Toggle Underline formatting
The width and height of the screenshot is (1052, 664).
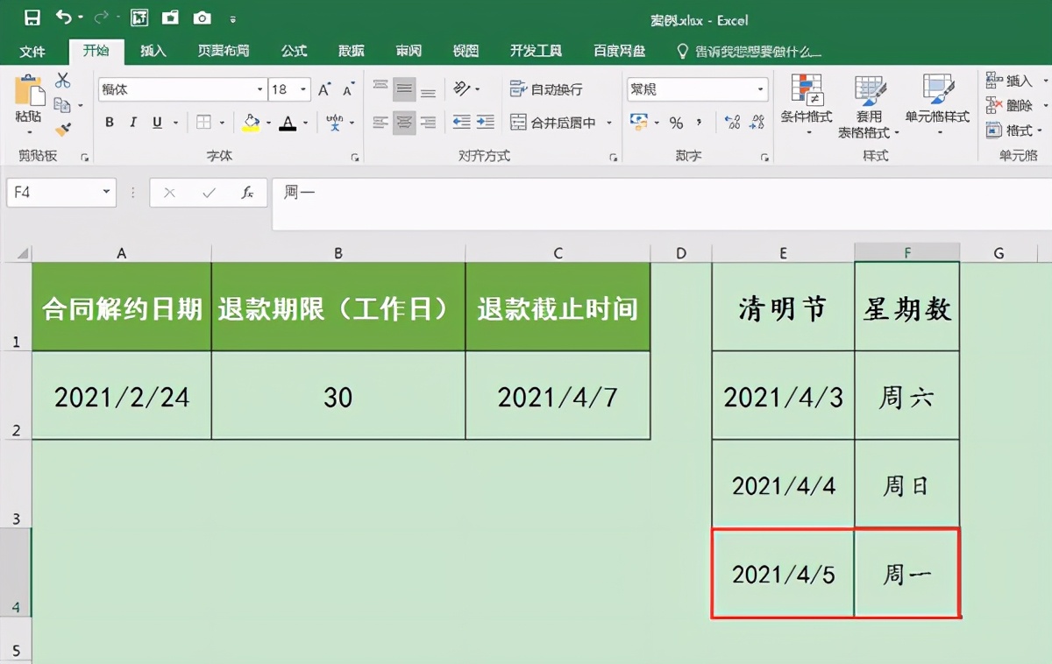(157, 123)
